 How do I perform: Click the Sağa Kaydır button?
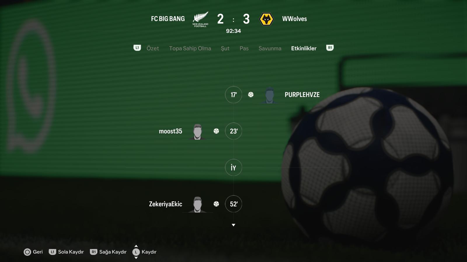108,252
